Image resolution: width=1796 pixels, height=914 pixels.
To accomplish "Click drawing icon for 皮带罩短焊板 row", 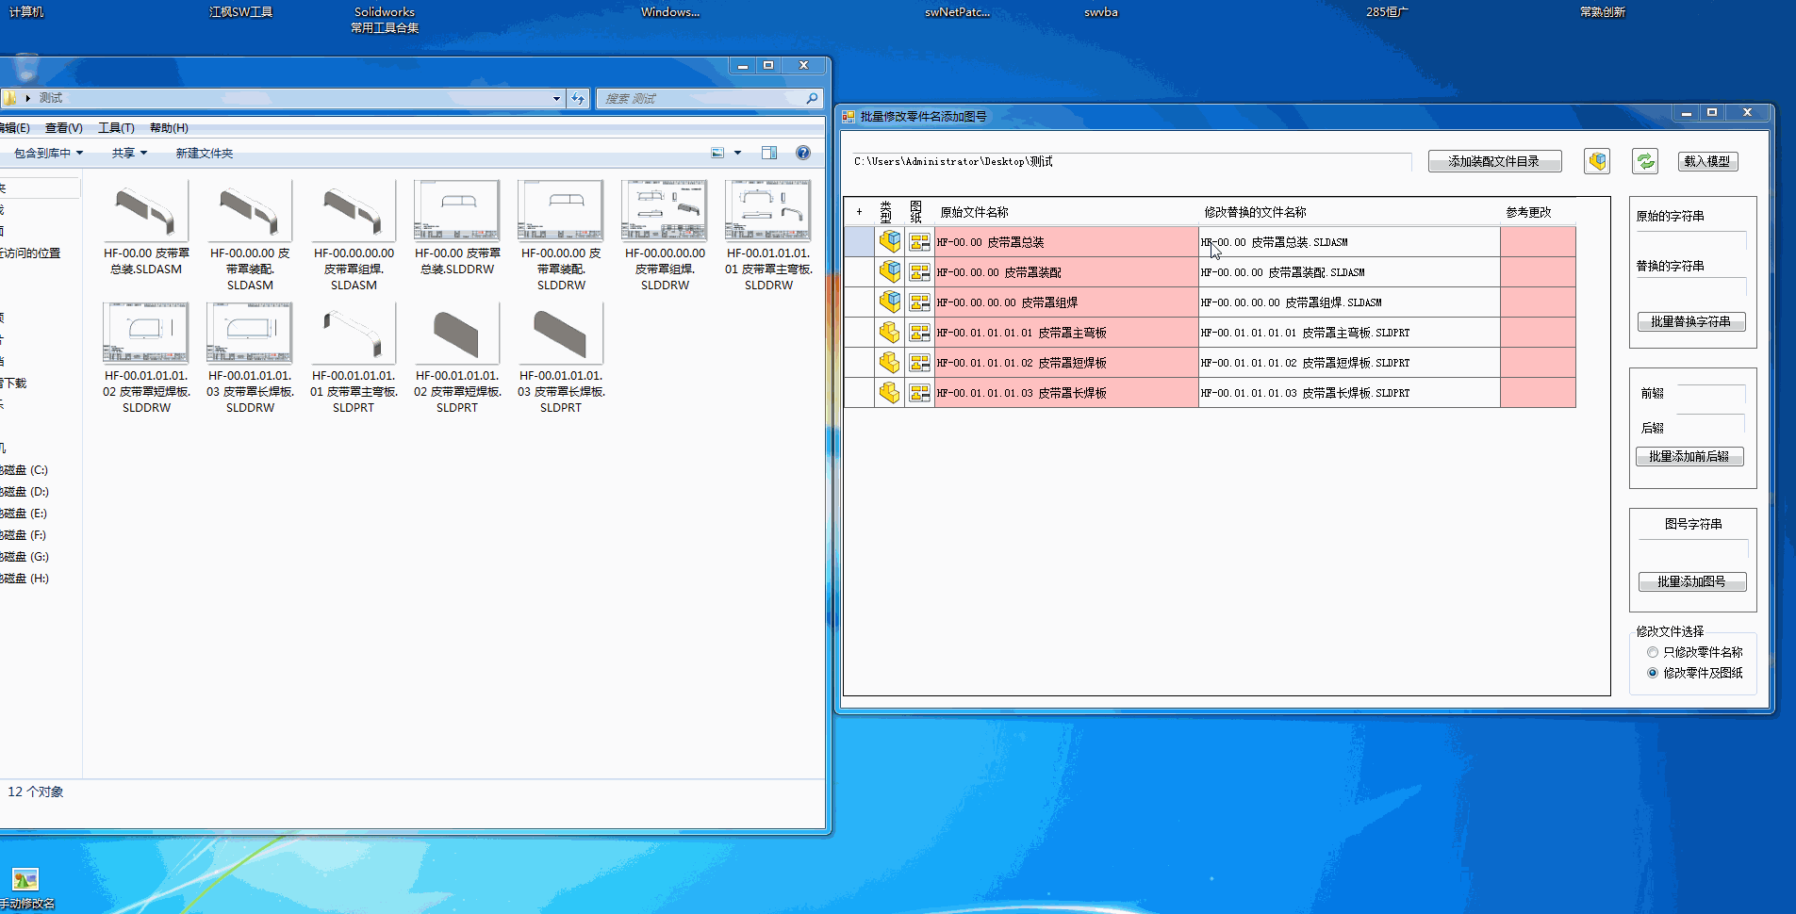I will 919,362.
